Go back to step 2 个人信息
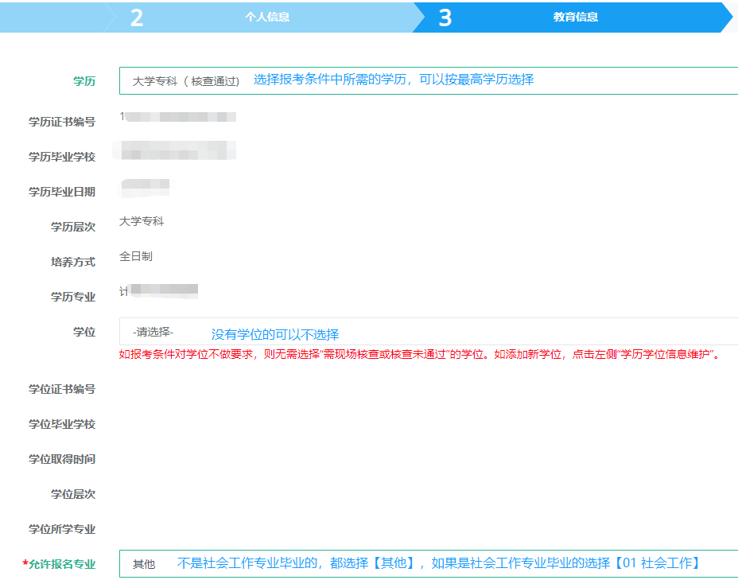Viewport: 738px width, 580px height. [x=266, y=17]
